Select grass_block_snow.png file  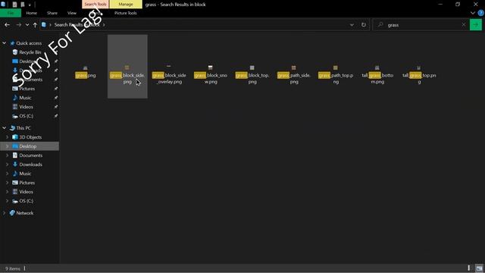pos(211,74)
